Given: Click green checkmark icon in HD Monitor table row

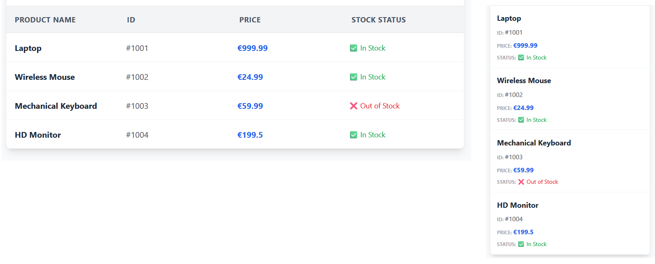Looking at the screenshot, I should [x=354, y=135].
